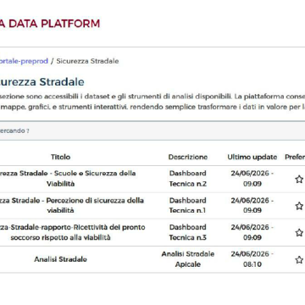Select the update date in Tecnica n.2 row
Screen dimensions: 305x305
click(252, 179)
